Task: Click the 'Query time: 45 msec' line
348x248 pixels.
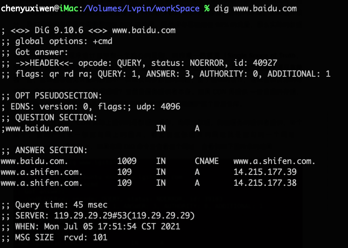Action: coord(61,205)
